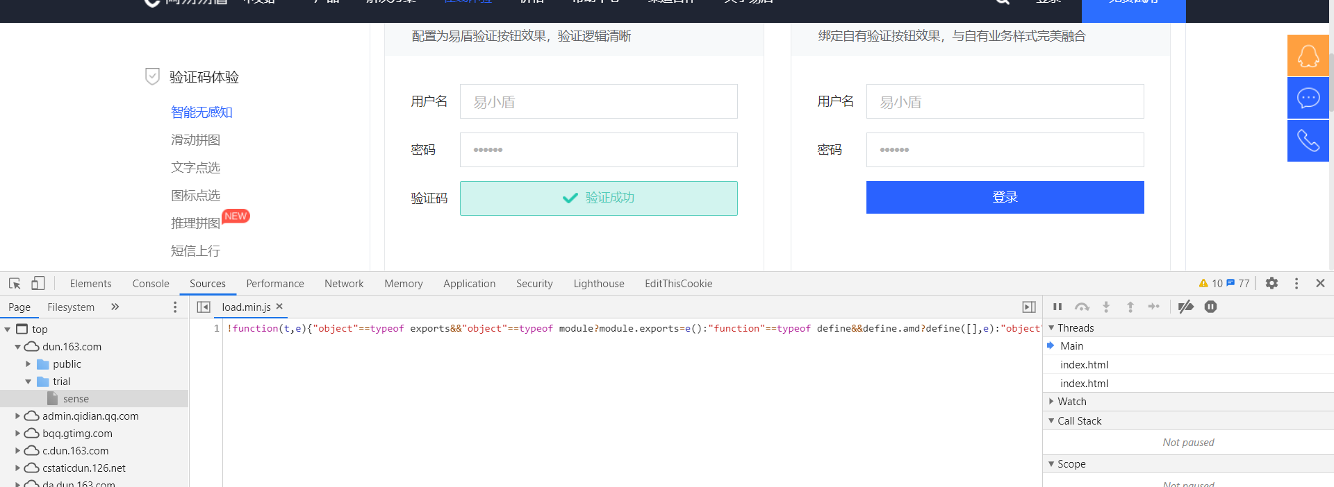Open the 滑动拼图 captcha demo
The image size is (1334, 487).
(x=195, y=140)
